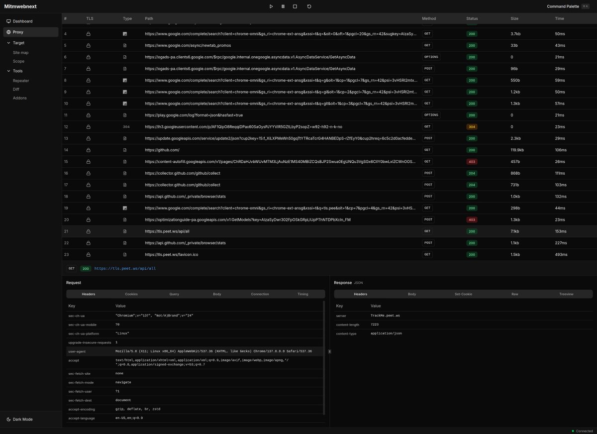Viewport: 597px width, 434px height.
Task: Select the https://github.com/ request row
Action: [329, 150]
